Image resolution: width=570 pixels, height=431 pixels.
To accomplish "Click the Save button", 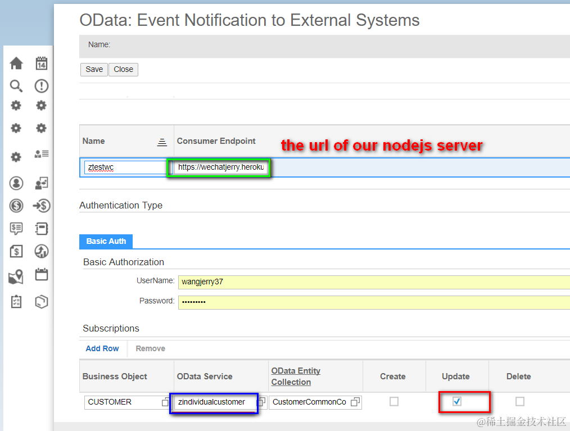I will coord(94,70).
